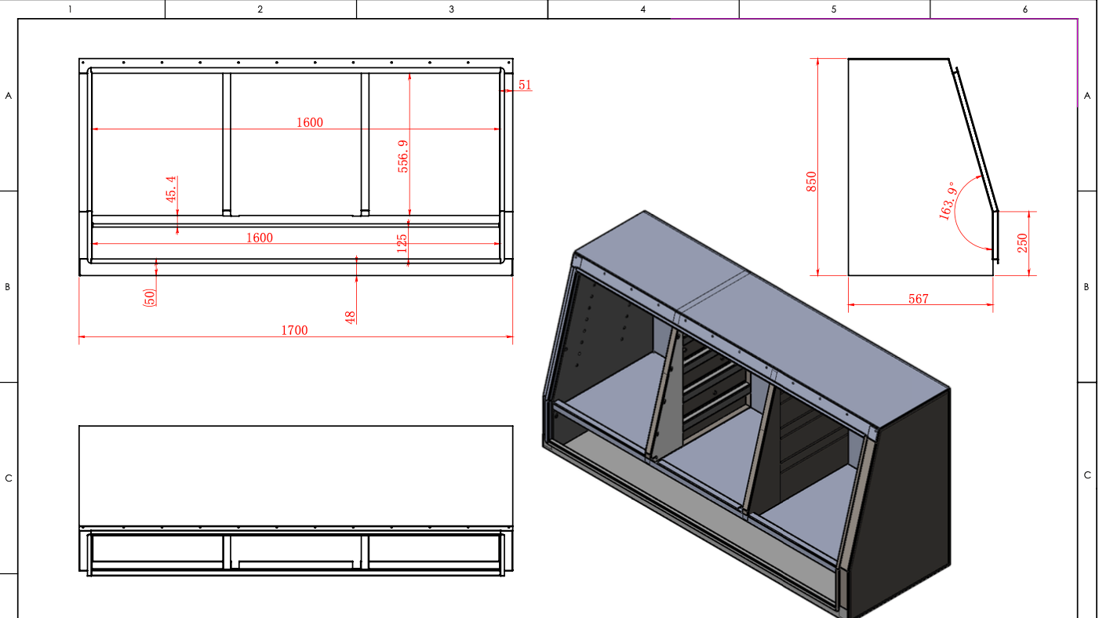
Task: Select the 250 dimension in side view
Action: pyautogui.click(x=1022, y=243)
